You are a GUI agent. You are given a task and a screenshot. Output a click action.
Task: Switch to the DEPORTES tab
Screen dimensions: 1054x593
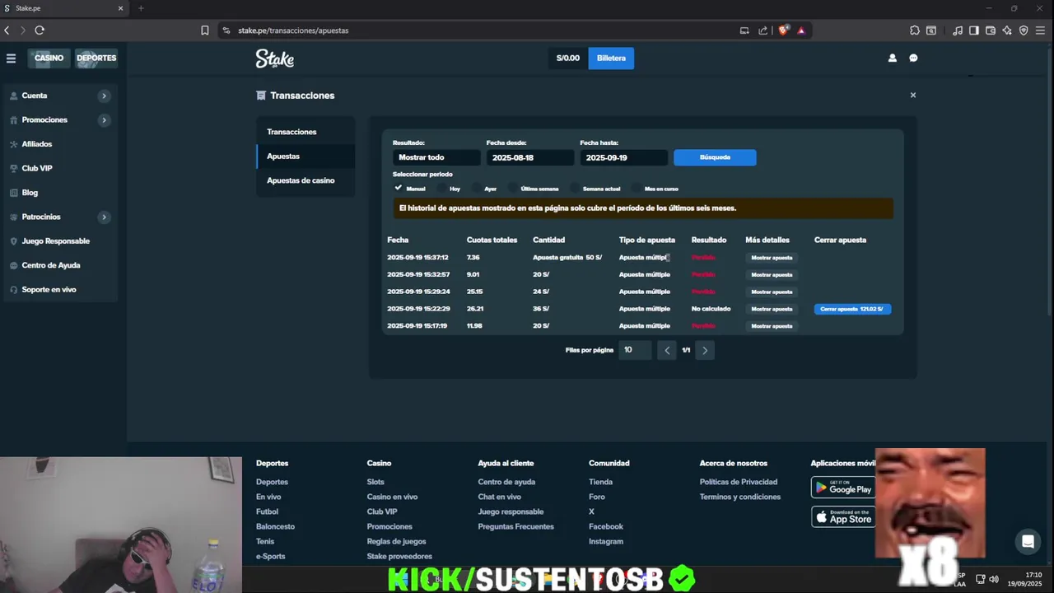[96, 58]
